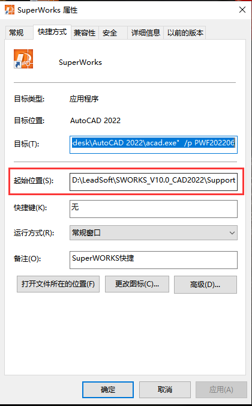The image size is (252, 406).
Task: Switch to 以前的版本 tab
Action: (185, 33)
